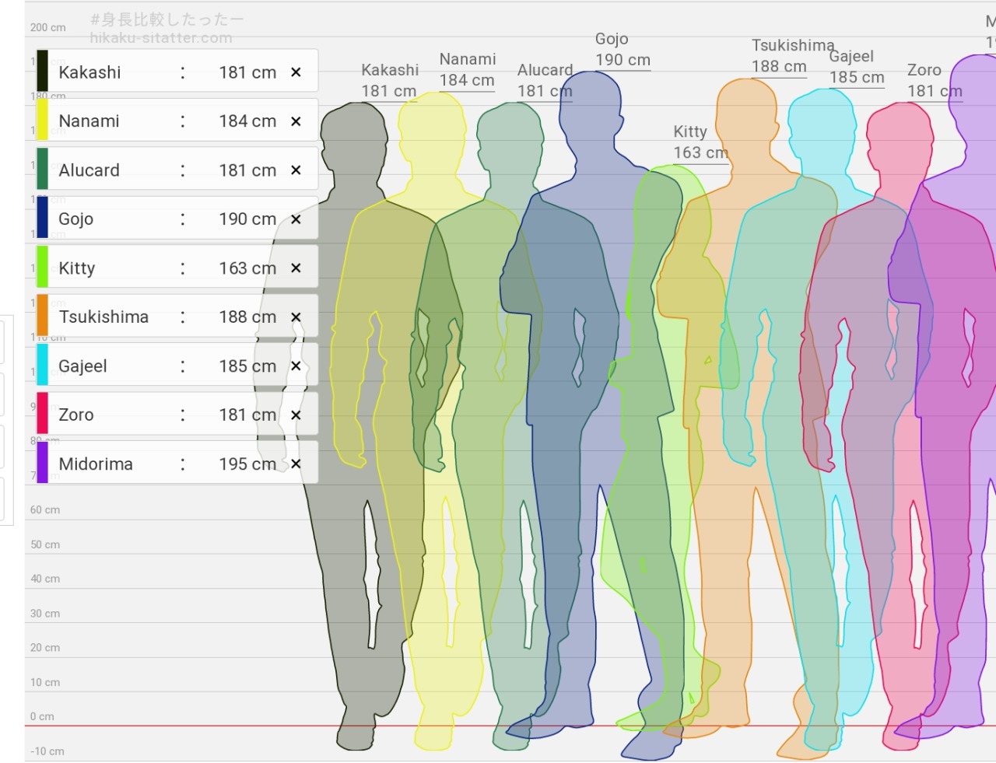Change Zoro's red color swatch
This screenshot has width=996, height=763.
pos(43,415)
